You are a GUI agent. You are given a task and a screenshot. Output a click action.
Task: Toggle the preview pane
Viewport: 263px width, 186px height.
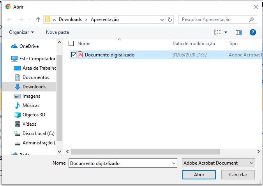pyautogui.click(x=239, y=32)
